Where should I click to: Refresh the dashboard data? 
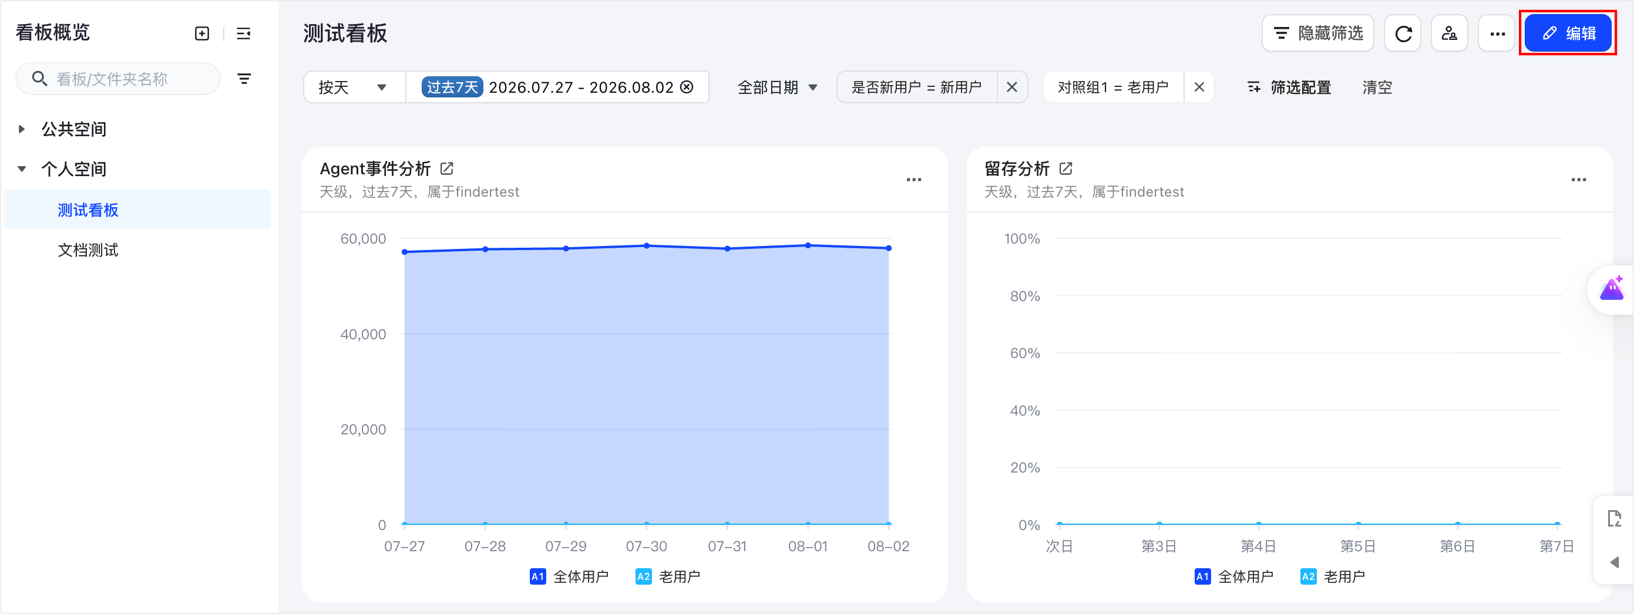pos(1403,33)
